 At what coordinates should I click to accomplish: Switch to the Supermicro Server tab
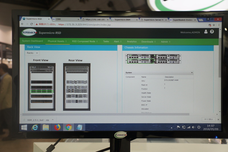(x=154, y=20)
